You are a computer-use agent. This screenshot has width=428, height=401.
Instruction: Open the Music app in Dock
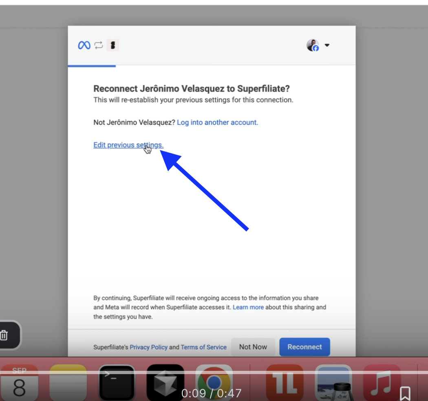click(382, 382)
